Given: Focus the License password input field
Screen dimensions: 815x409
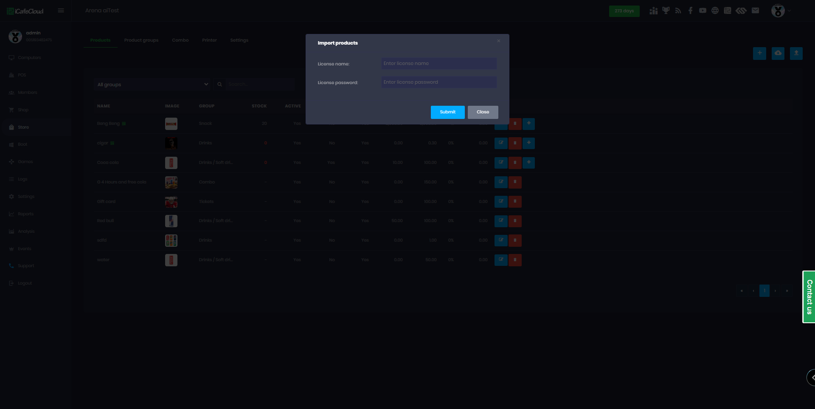Looking at the screenshot, I should click(x=438, y=82).
